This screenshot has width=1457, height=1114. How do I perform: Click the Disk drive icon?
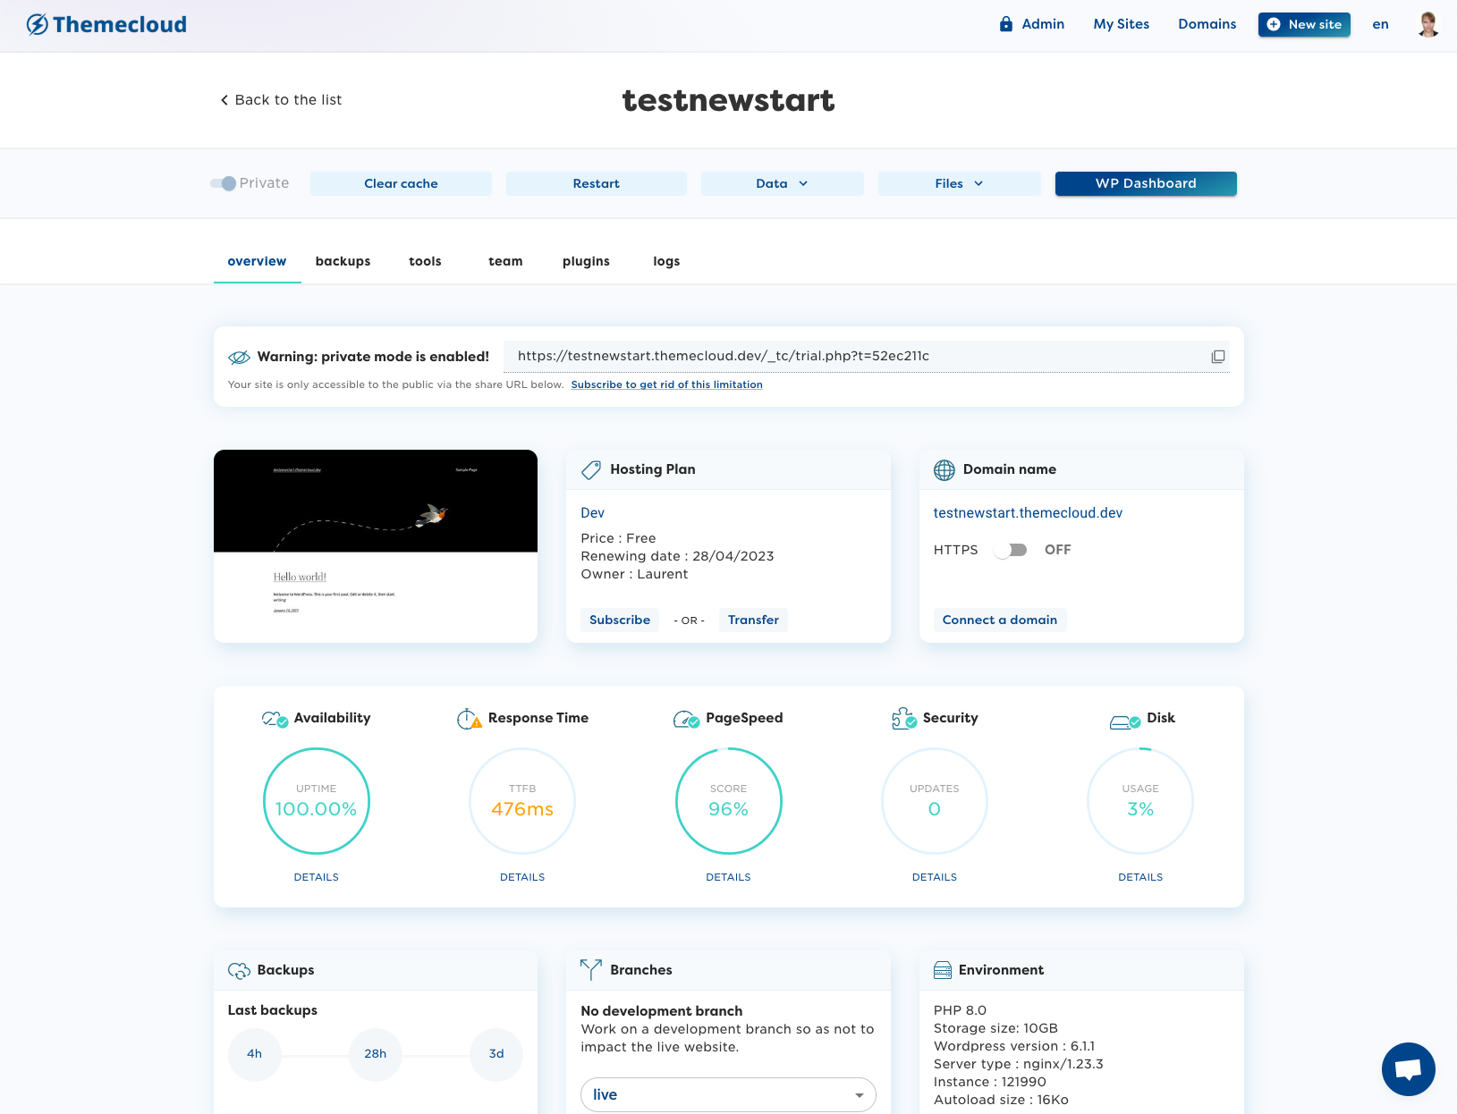(1125, 722)
